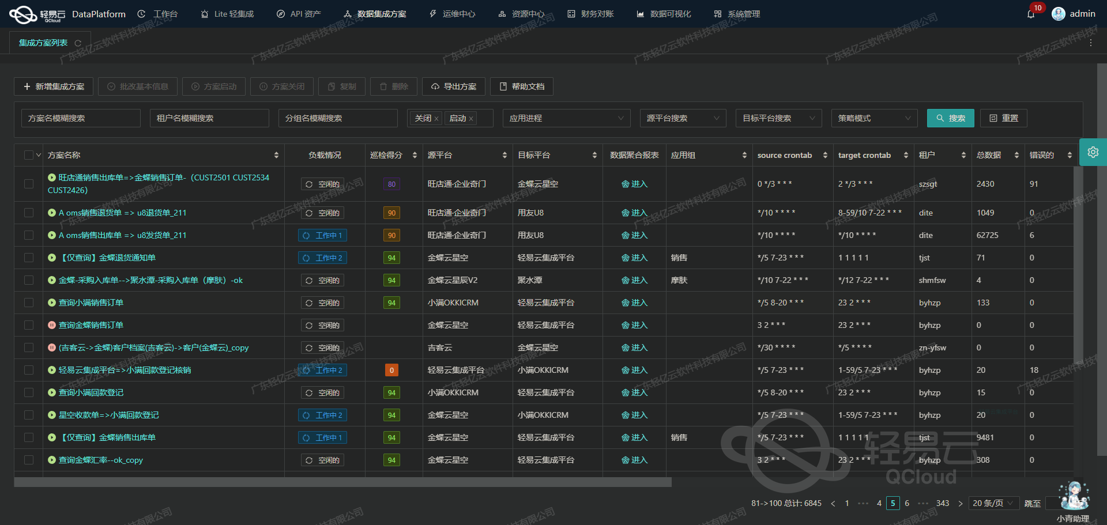Open the 策略模式 dropdown
The height and width of the screenshot is (525, 1107).
(x=875, y=118)
